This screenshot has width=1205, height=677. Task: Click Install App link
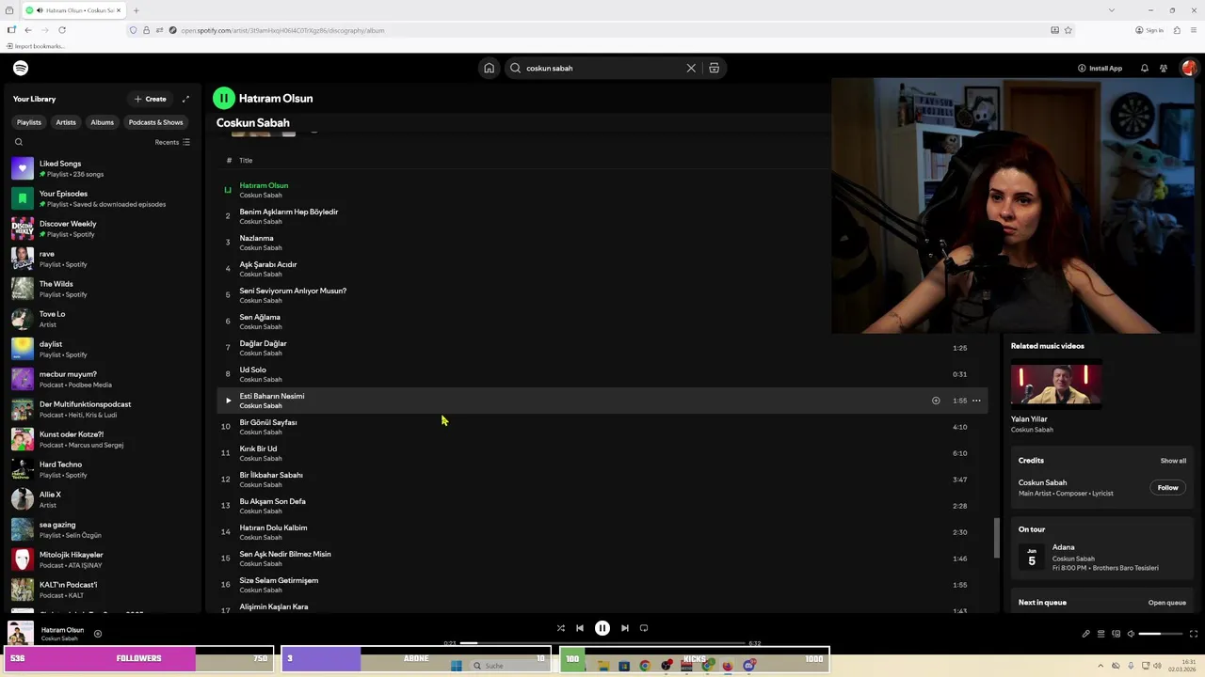pos(1100,68)
